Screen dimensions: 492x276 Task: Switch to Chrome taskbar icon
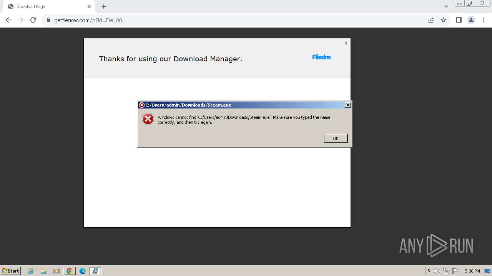click(69, 271)
